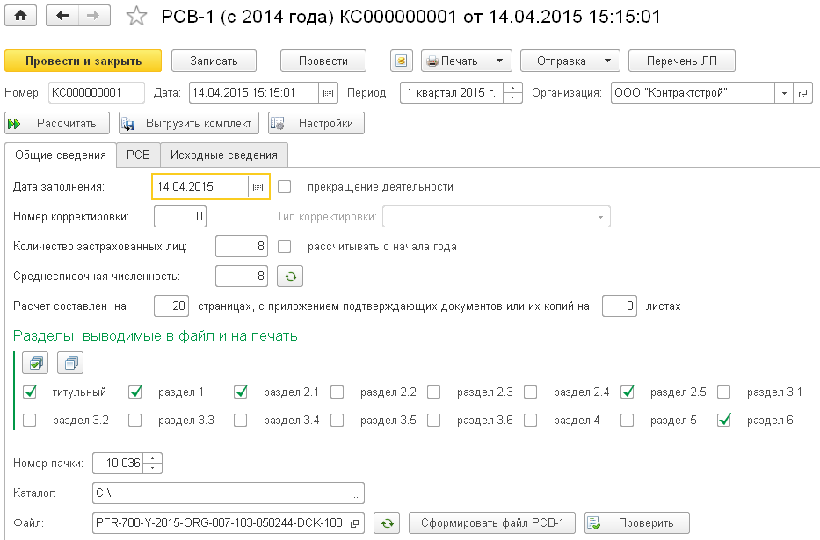Toggle рассчитывать с начала года checkbox
The height and width of the screenshot is (540, 820).
pyautogui.click(x=285, y=247)
